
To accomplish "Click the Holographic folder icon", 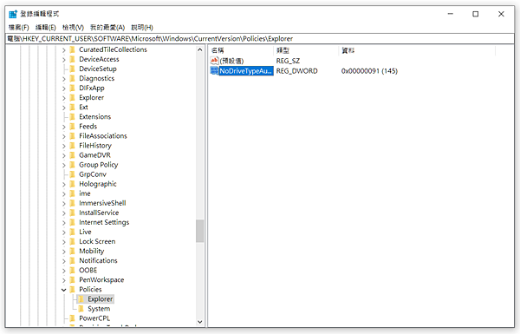I will tap(73, 184).
